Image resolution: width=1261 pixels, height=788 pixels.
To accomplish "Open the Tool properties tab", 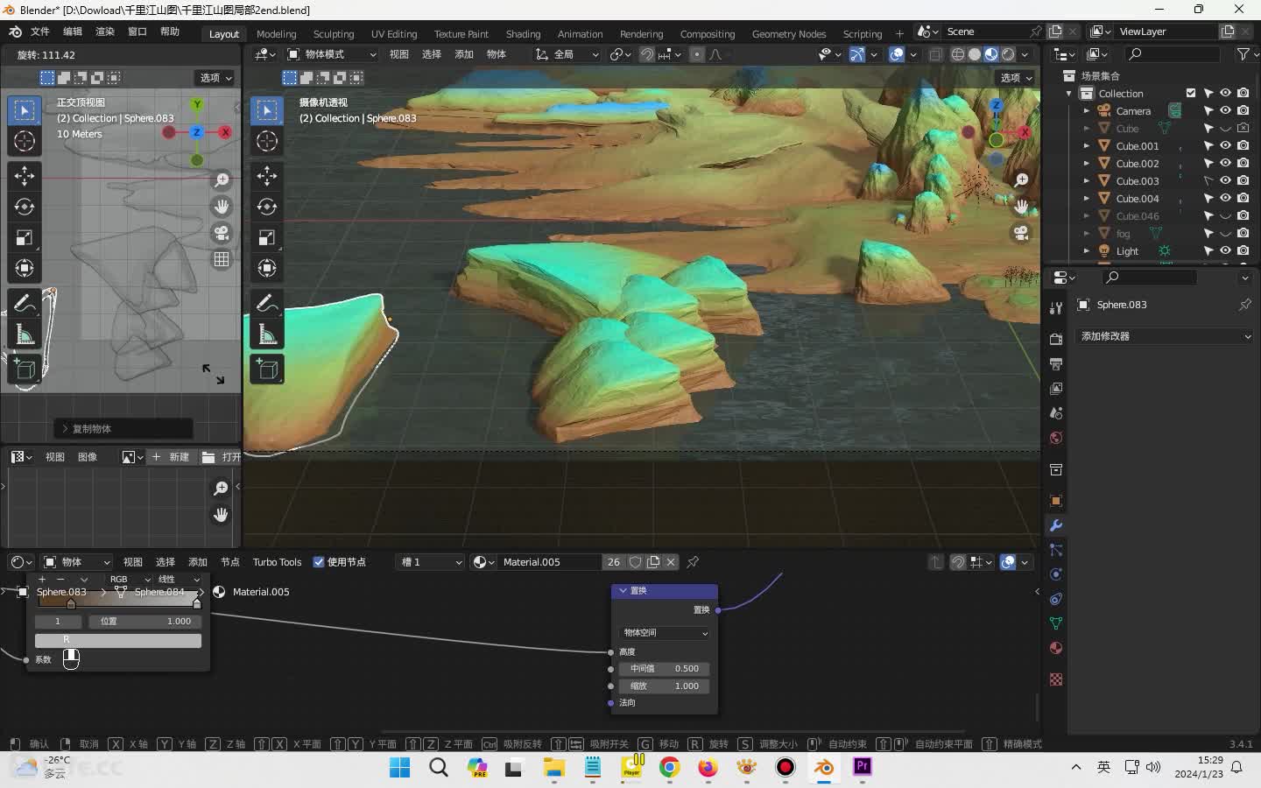I will (1056, 307).
